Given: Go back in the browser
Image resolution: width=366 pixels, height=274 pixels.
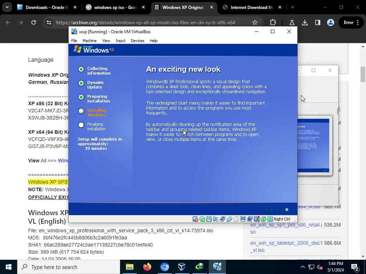Looking at the screenshot, I should click(x=8, y=22).
